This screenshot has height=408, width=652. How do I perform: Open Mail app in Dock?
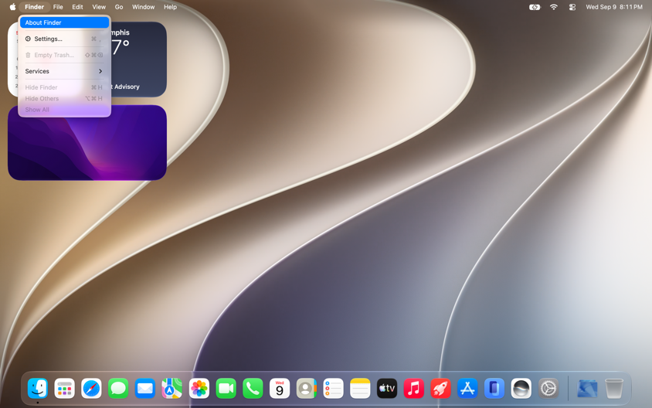[145, 389]
